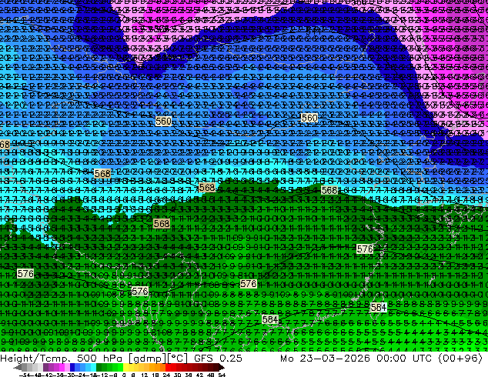Viewport: 488px width, 377px height.
Task: Click the '-54' legend tick label
Action: [25, 375]
